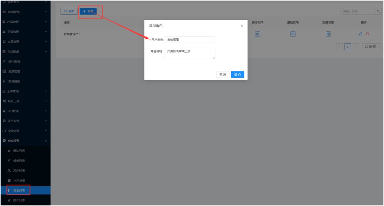Click the 刷新 refresh button
The height and width of the screenshot is (206, 384).
[x=69, y=11]
